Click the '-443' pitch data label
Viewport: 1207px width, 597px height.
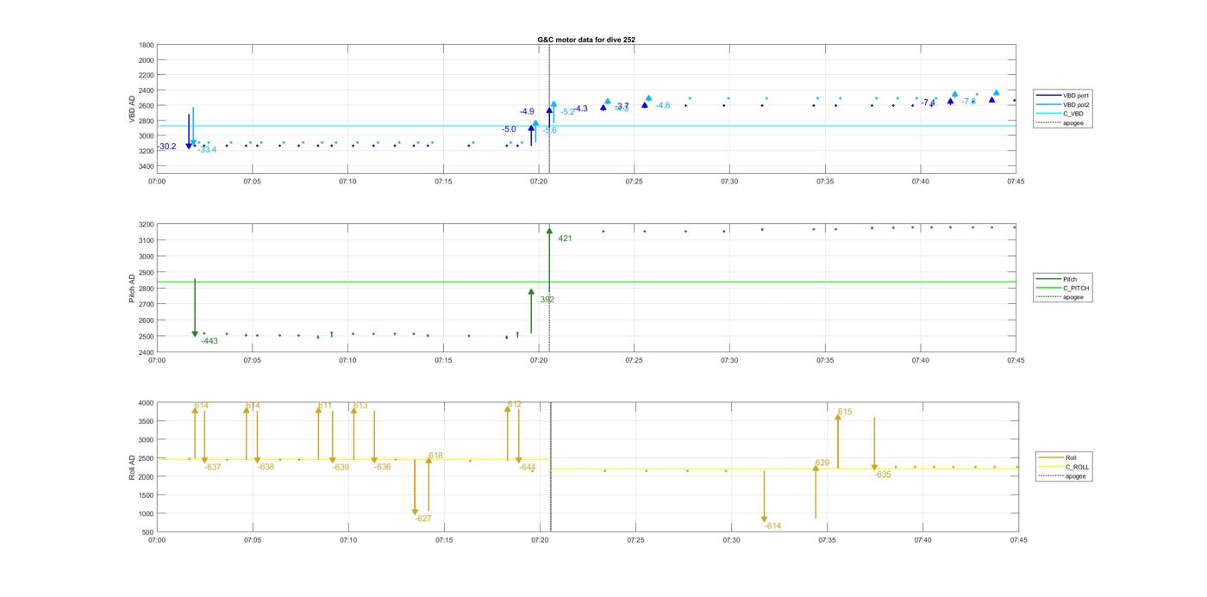(x=210, y=341)
